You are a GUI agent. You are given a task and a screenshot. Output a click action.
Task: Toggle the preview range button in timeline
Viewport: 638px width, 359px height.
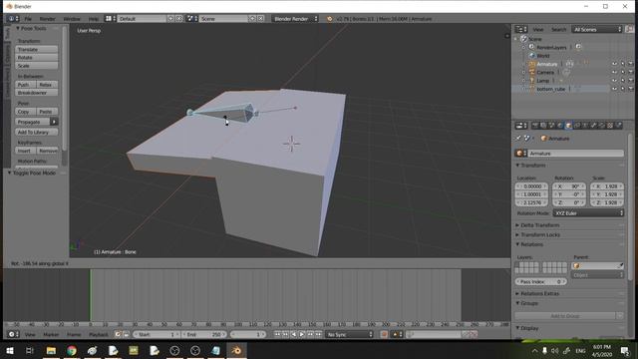click(118, 334)
